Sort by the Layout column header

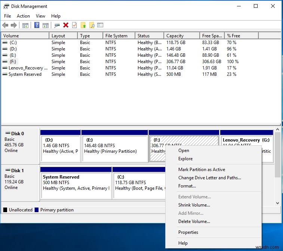(x=63, y=36)
